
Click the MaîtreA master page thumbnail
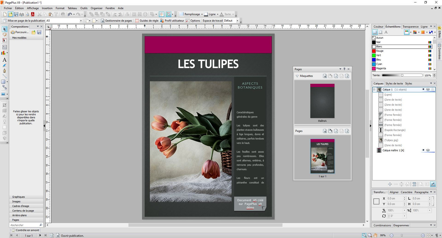coord(322,101)
